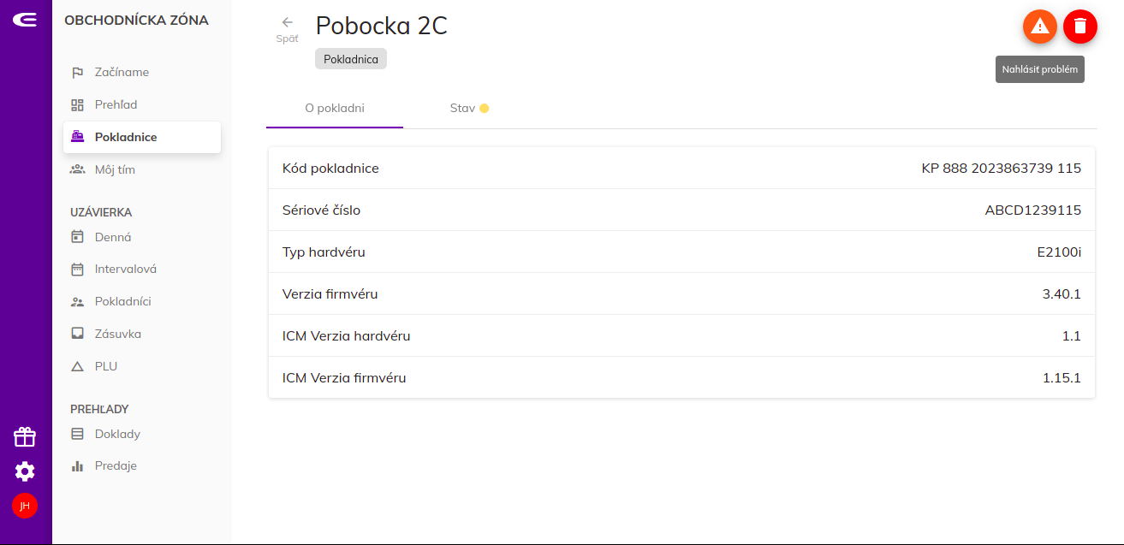Click the JH user avatar

[x=25, y=506]
